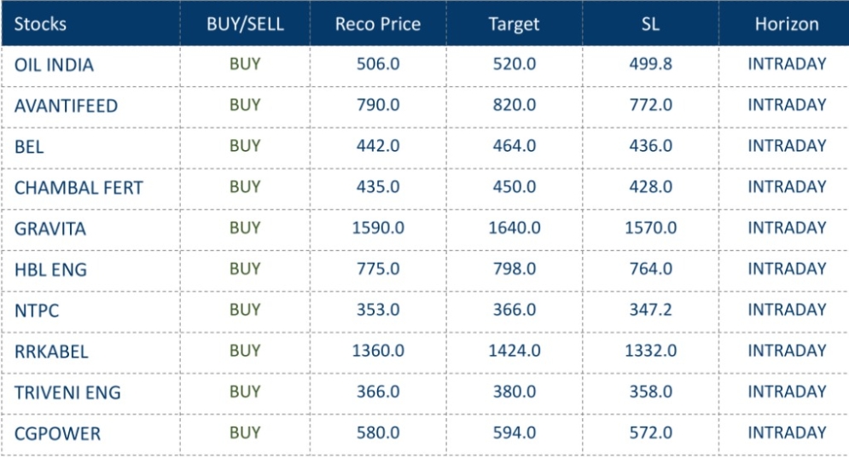Click INTRADAY in the TRIVENI ENG row

tap(787, 392)
